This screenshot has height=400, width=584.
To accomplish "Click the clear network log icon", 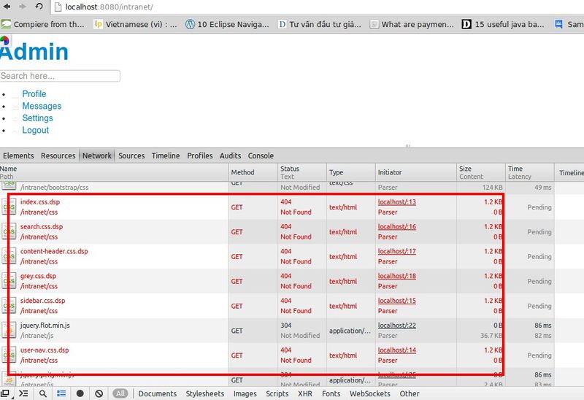I will (99, 393).
